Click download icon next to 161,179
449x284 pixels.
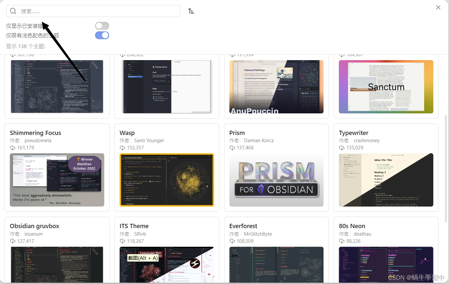click(13, 148)
